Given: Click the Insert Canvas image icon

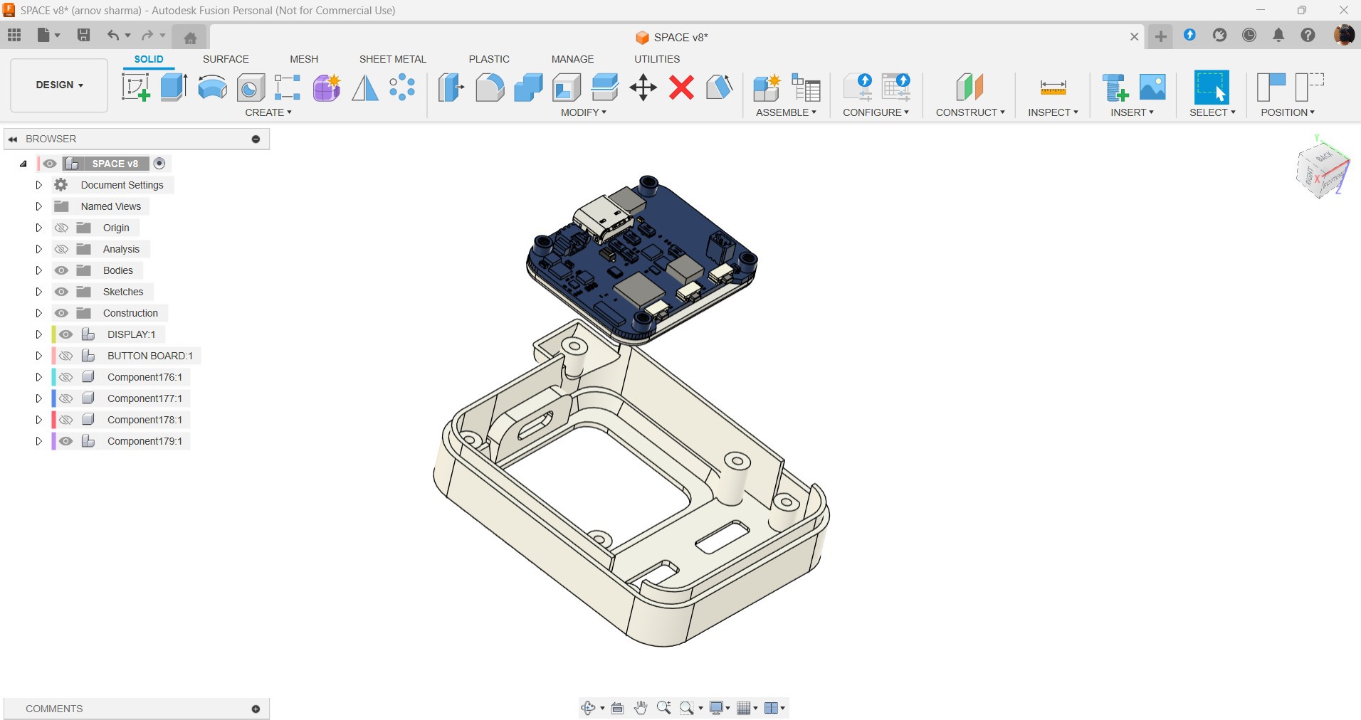Looking at the screenshot, I should pyautogui.click(x=1152, y=88).
